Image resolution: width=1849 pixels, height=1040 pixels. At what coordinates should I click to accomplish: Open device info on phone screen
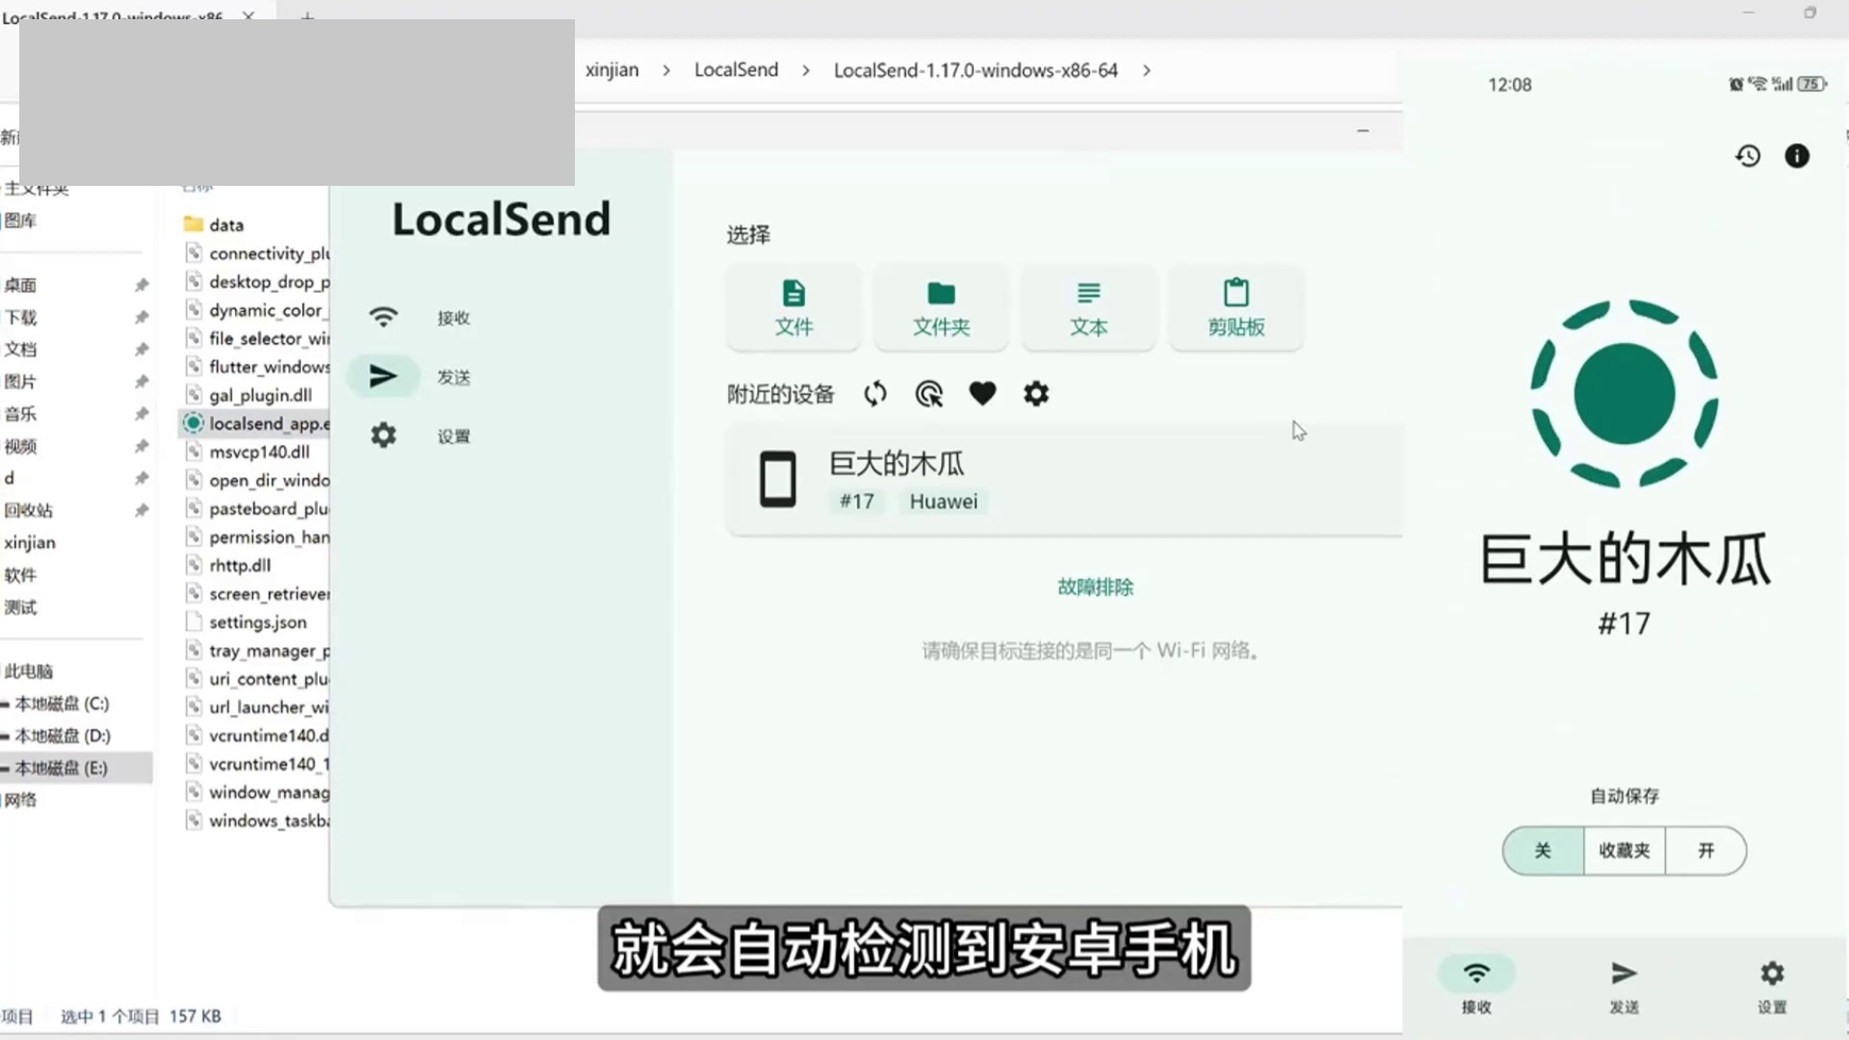(1797, 156)
